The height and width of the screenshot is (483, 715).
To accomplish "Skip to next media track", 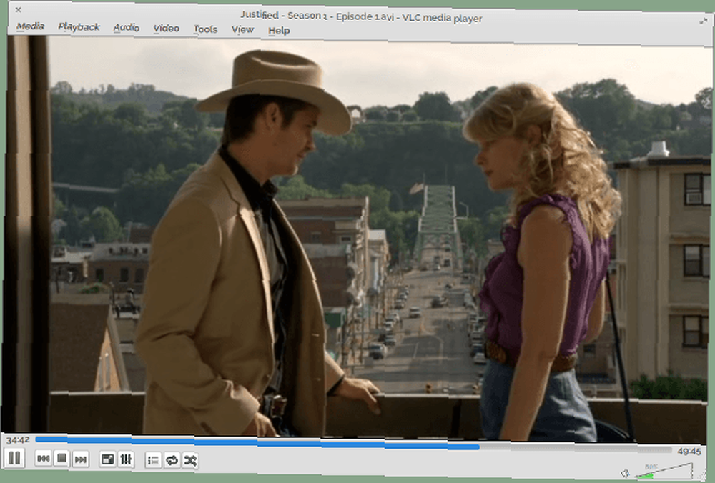I will tap(80, 459).
